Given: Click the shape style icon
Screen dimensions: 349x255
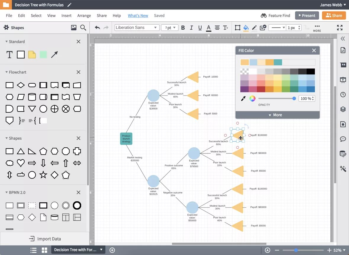Looking at the screenshot, I should (237, 28).
